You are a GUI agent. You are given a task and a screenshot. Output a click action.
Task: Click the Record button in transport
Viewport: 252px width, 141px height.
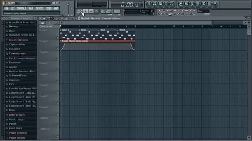pyautogui.click(x=96, y=11)
